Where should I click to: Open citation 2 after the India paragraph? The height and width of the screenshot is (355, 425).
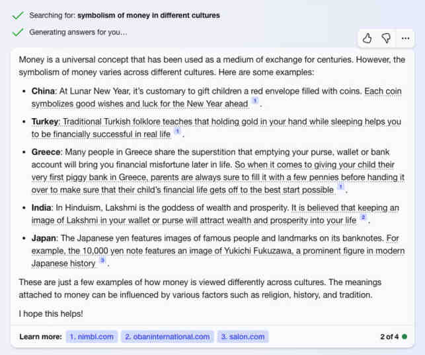point(364,217)
